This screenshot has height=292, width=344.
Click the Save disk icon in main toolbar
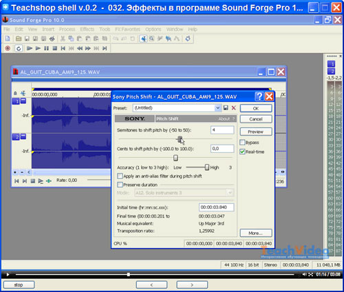(27, 39)
